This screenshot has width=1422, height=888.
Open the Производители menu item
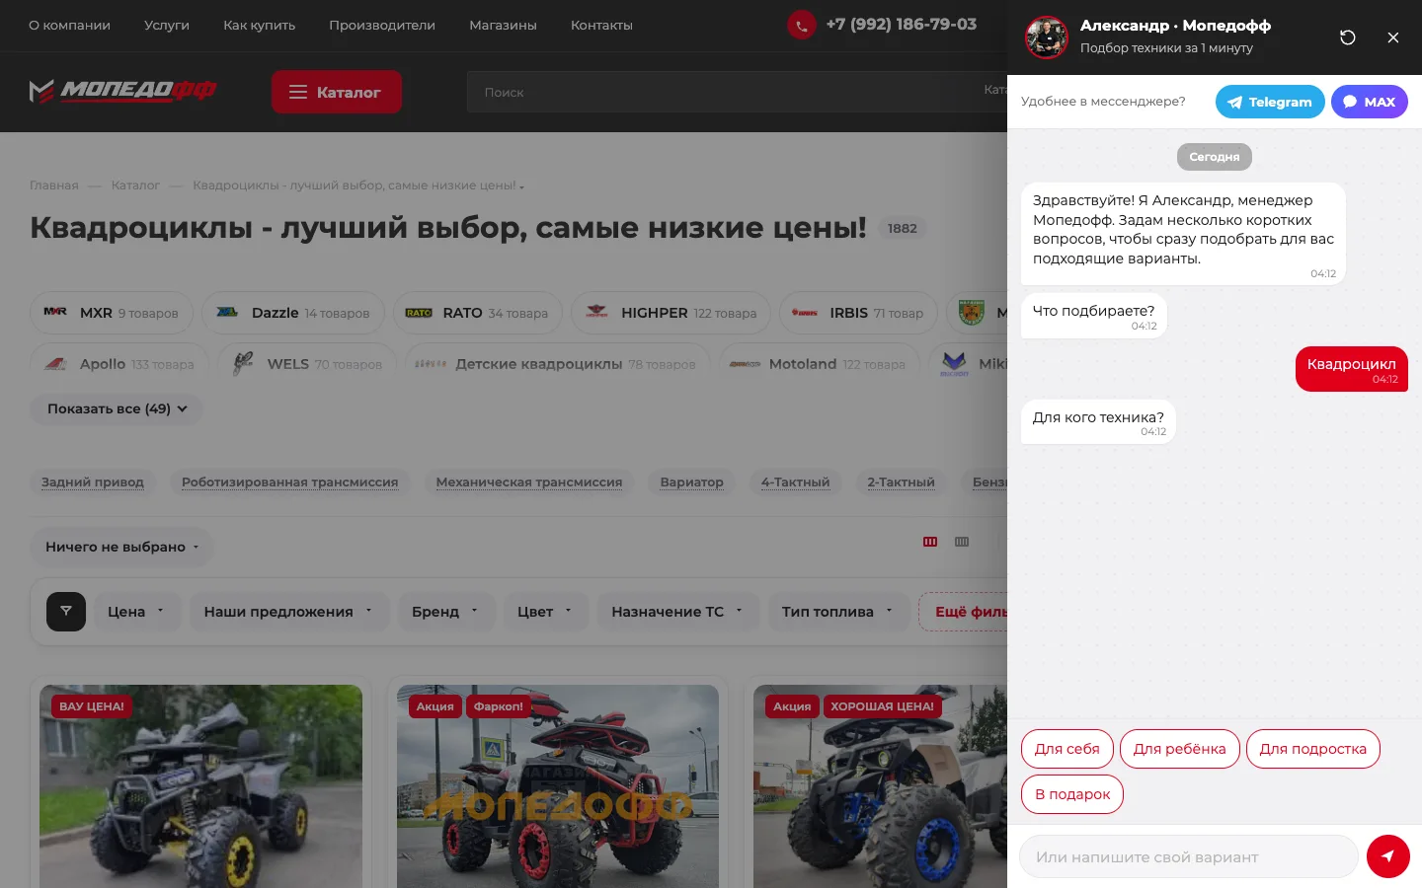click(382, 26)
